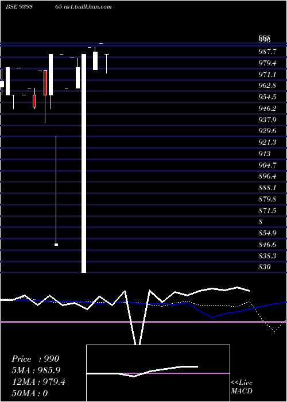Viewport: 287px width, 402px height.
Task: Click the 946.2 price axis label
Action: point(267,108)
